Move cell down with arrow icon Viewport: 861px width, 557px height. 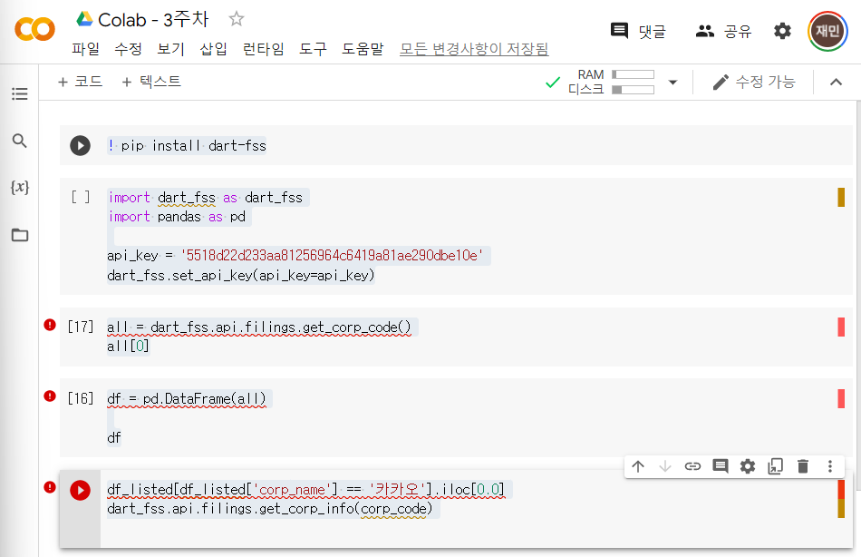(665, 467)
